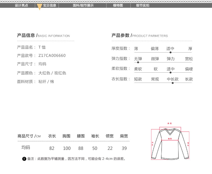Select the 长款 length option
The width and height of the screenshot is (212, 174).
[x=189, y=79]
